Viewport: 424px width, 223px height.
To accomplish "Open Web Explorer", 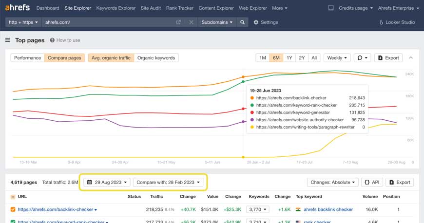I will click(x=253, y=8).
